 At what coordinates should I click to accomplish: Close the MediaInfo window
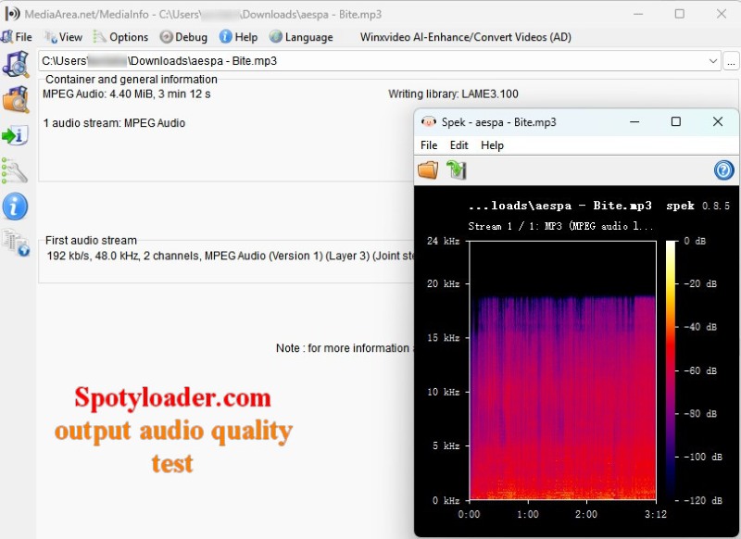point(722,14)
